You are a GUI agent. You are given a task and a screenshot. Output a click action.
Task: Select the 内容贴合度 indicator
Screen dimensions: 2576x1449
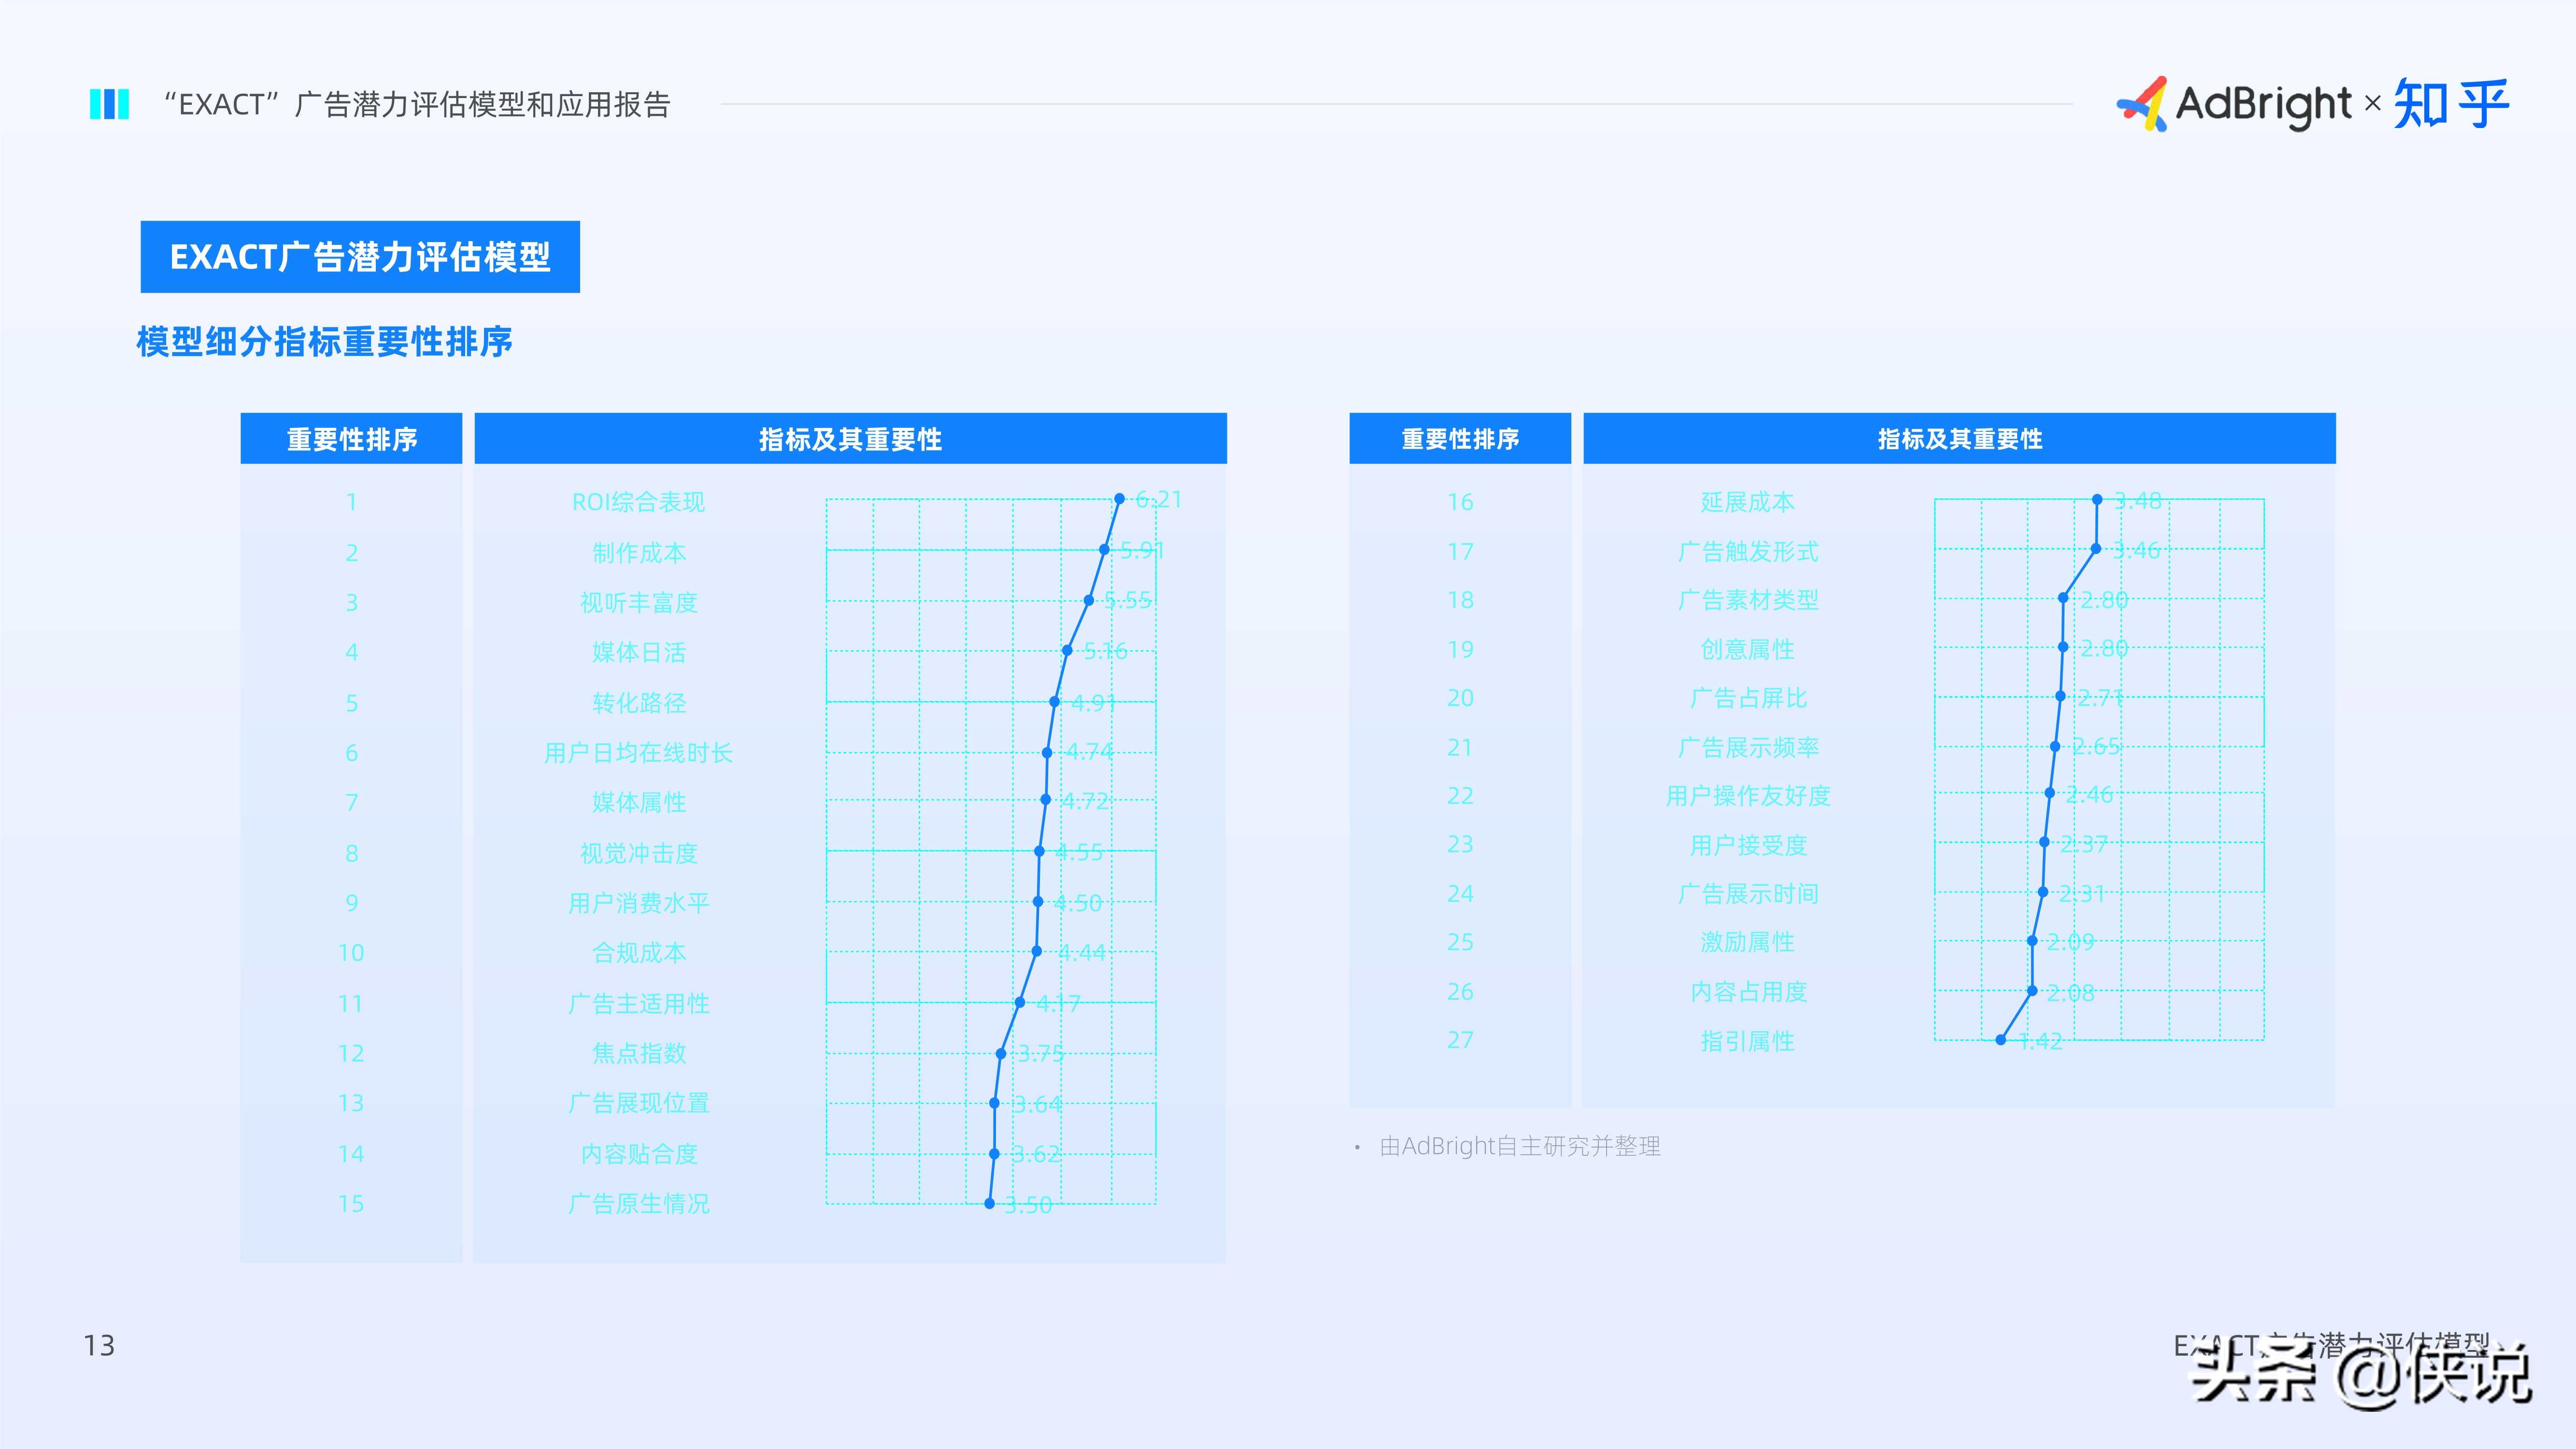[x=638, y=1154]
